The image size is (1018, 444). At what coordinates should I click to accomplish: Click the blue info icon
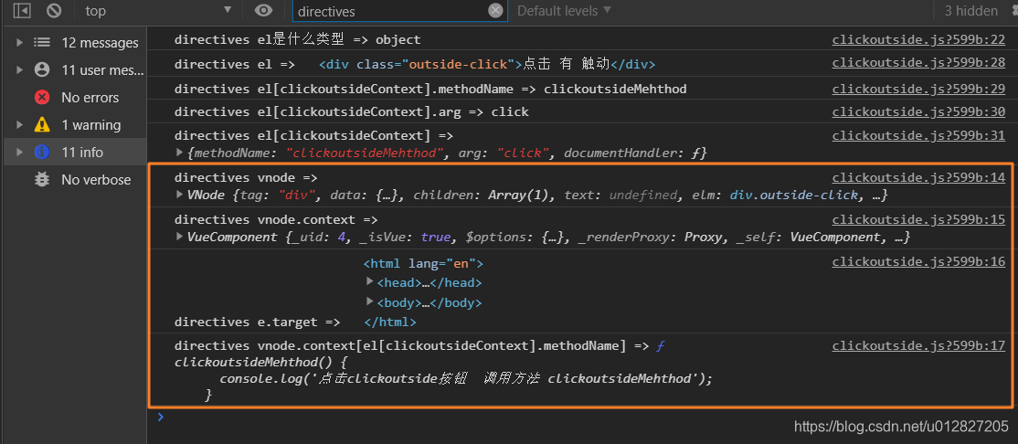pyautogui.click(x=42, y=152)
